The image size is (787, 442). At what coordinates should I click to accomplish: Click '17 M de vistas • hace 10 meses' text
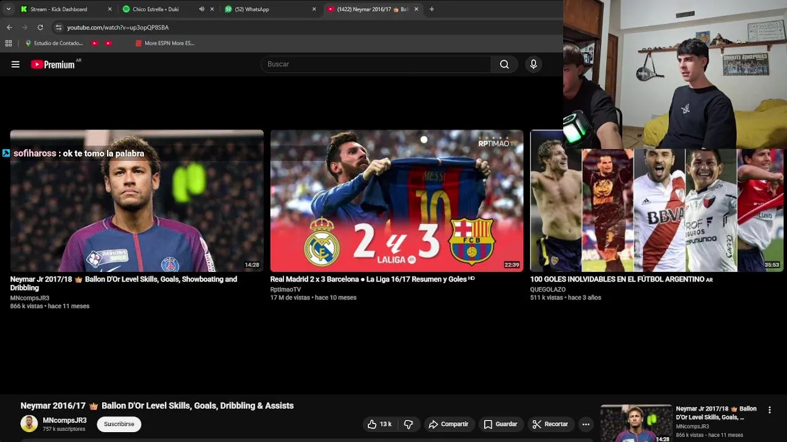point(313,298)
